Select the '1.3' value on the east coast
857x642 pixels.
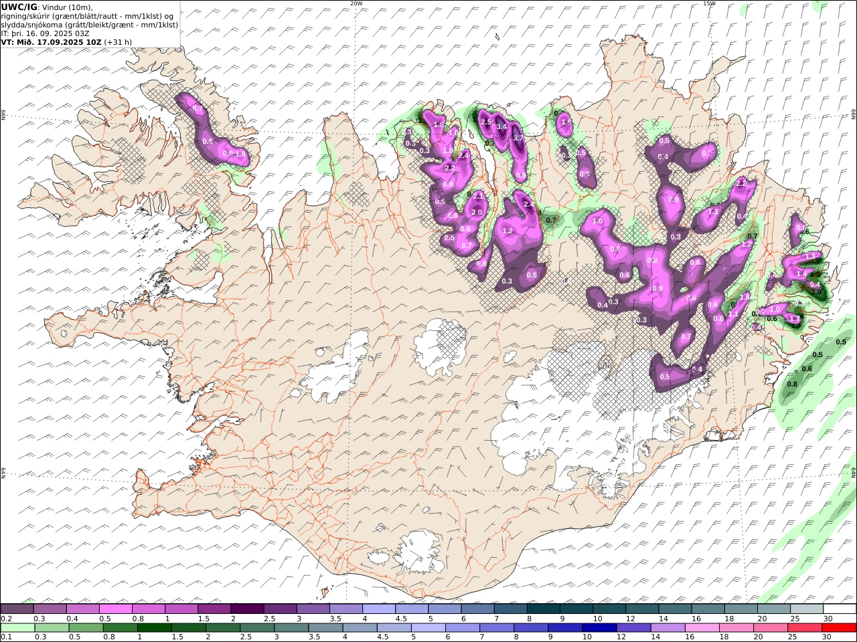coord(810,256)
